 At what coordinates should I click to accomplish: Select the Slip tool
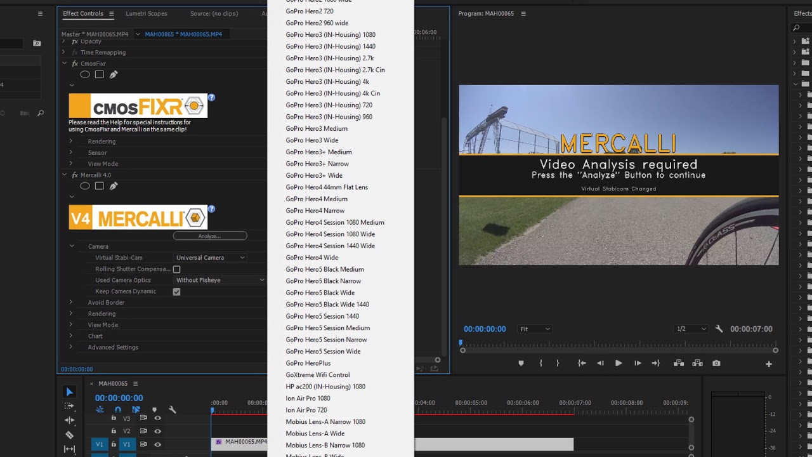70,449
